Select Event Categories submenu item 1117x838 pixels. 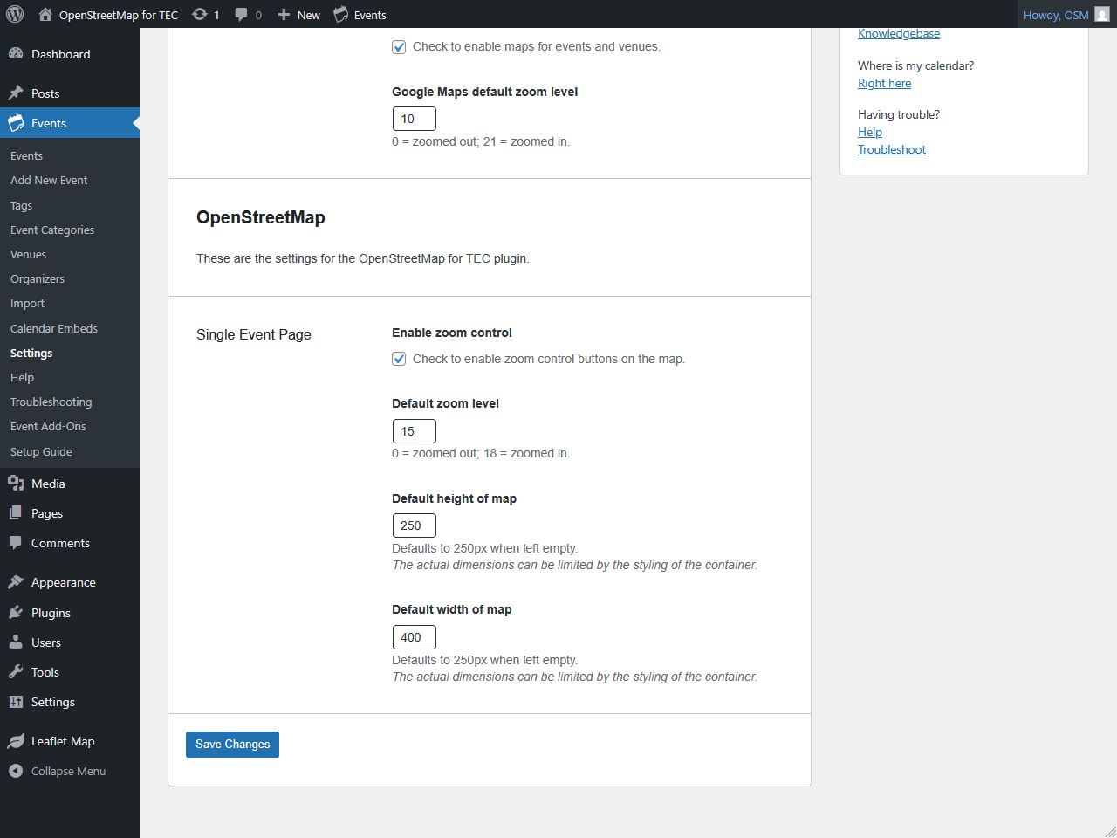tap(52, 230)
